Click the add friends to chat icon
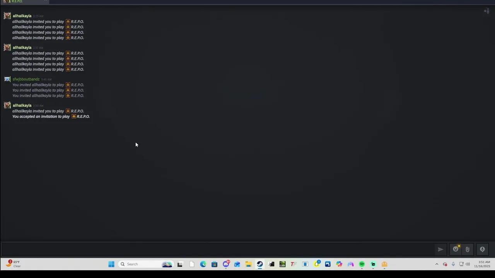 tap(486, 11)
